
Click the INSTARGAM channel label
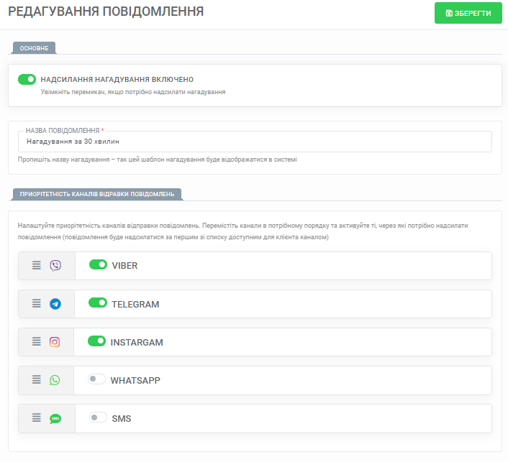[137, 343]
